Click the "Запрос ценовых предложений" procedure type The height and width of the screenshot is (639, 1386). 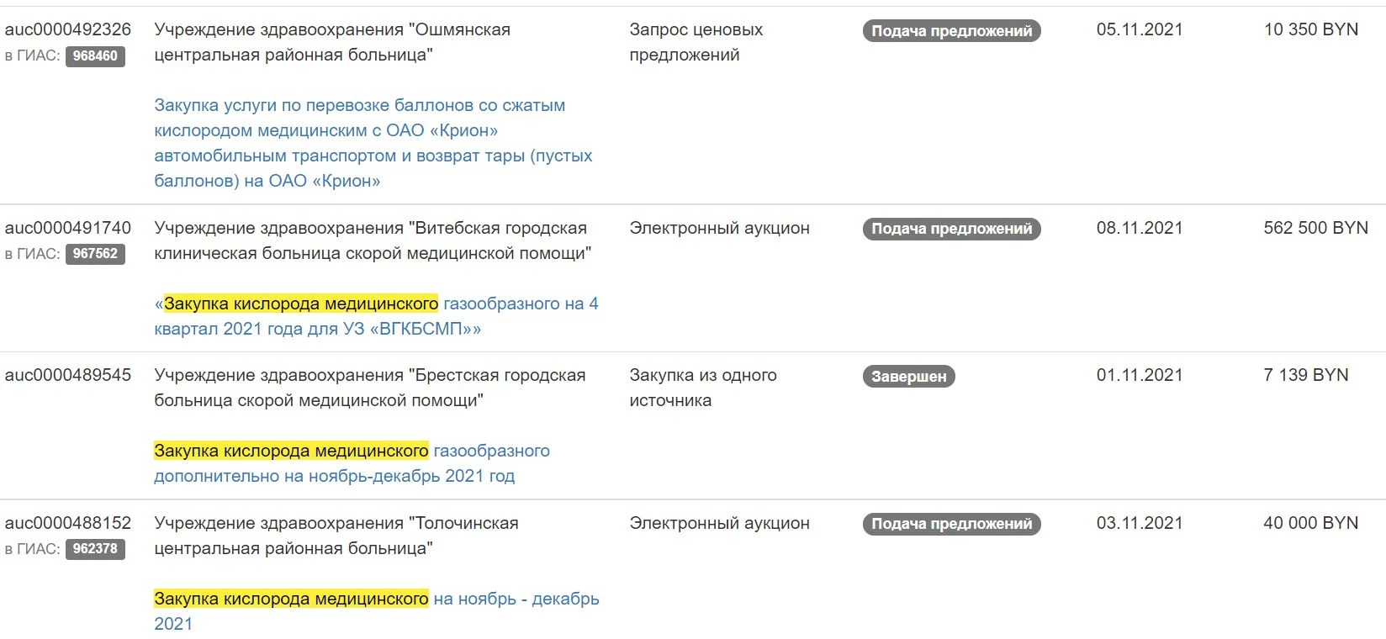[696, 42]
